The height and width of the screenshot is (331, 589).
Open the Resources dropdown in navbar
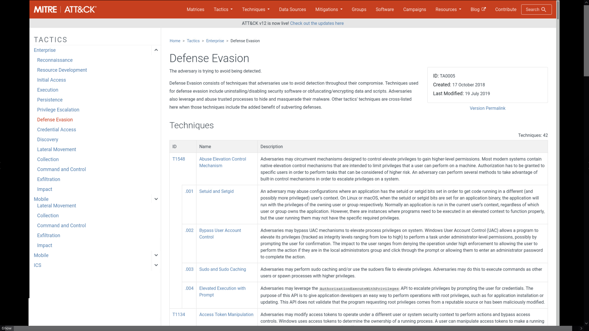coord(448,10)
